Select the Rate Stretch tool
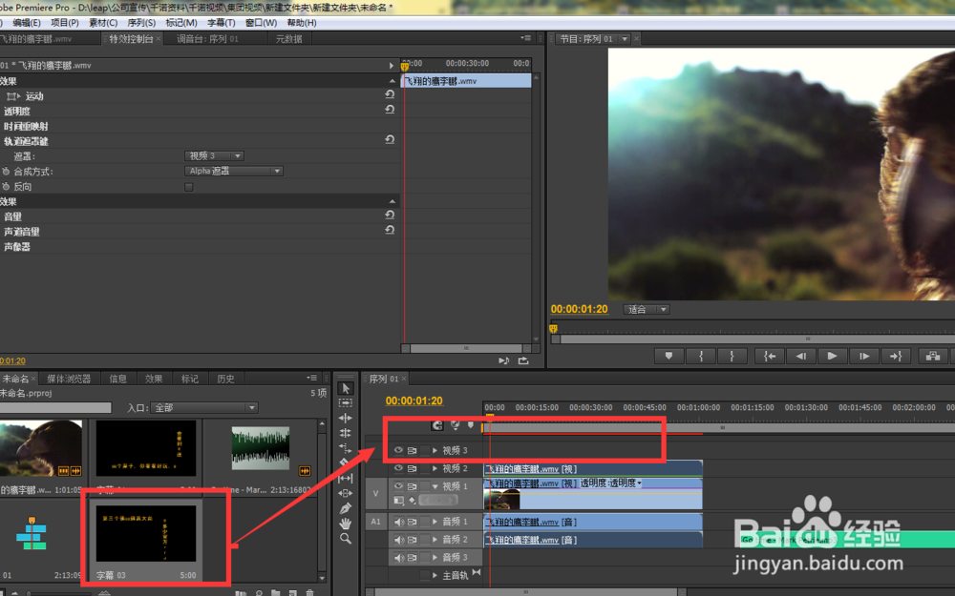The image size is (955, 596). (346, 448)
